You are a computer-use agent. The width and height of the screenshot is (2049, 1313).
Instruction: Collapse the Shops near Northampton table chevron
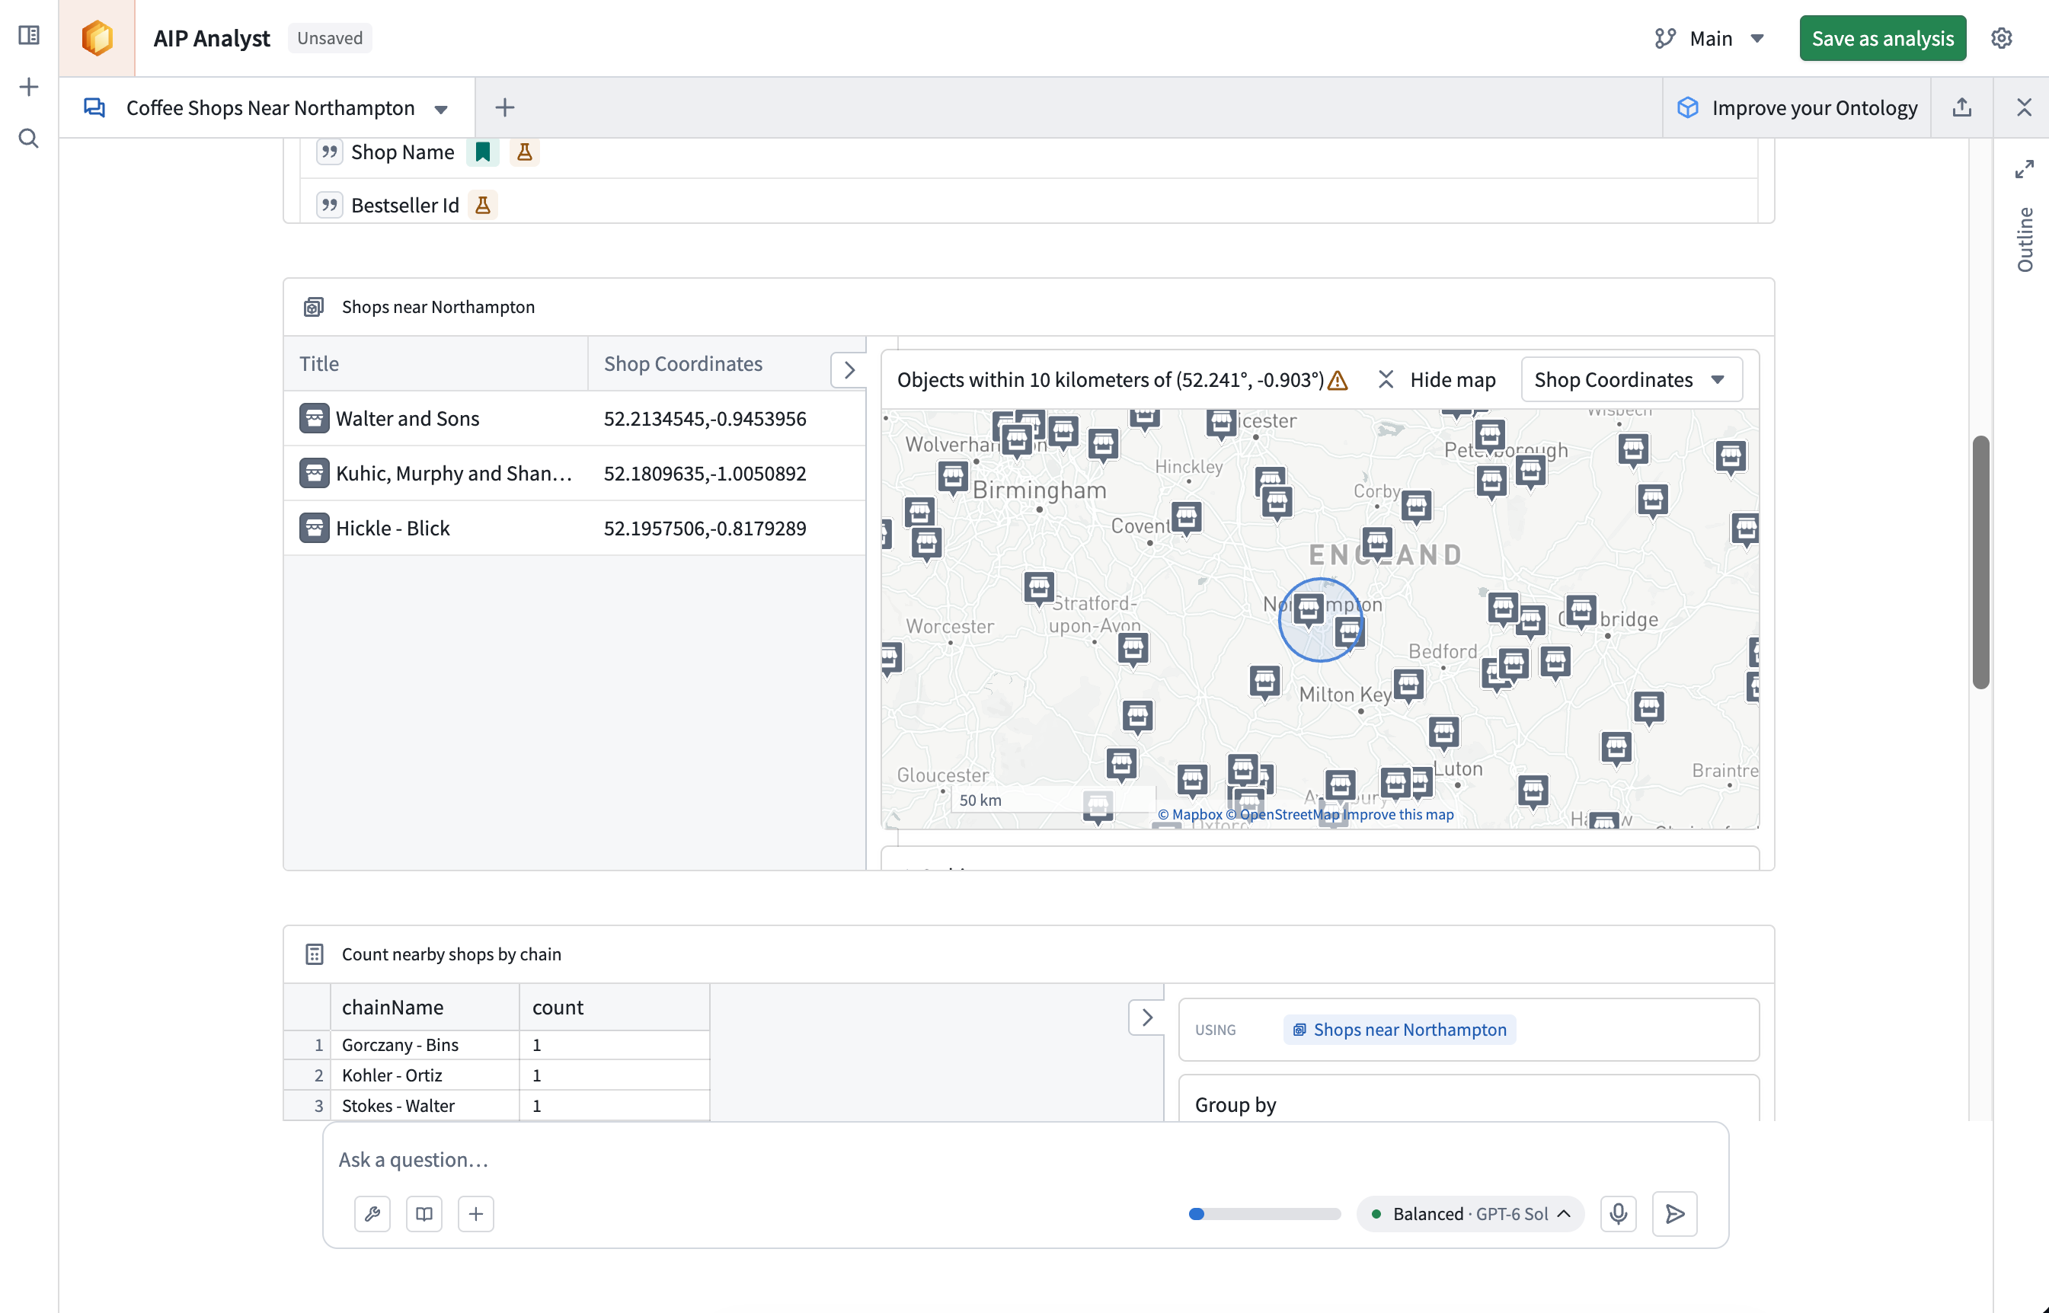pos(849,370)
